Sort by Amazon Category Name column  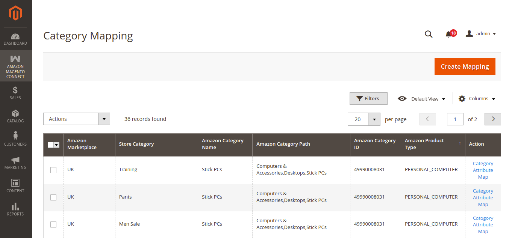pos(225,144)
